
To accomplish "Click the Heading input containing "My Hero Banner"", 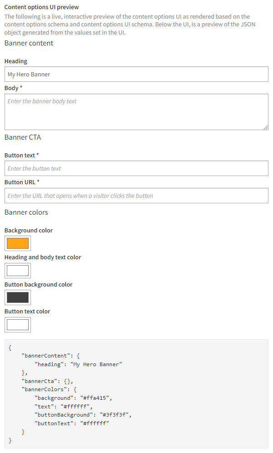I will point(136,74).
